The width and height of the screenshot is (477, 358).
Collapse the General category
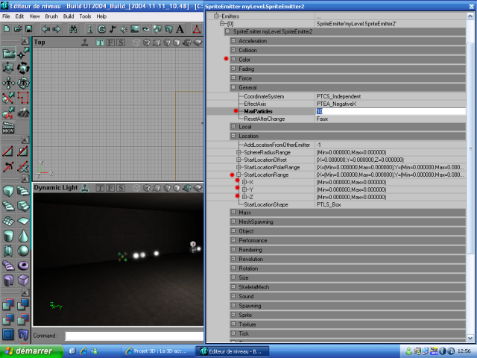pos(233,87)
